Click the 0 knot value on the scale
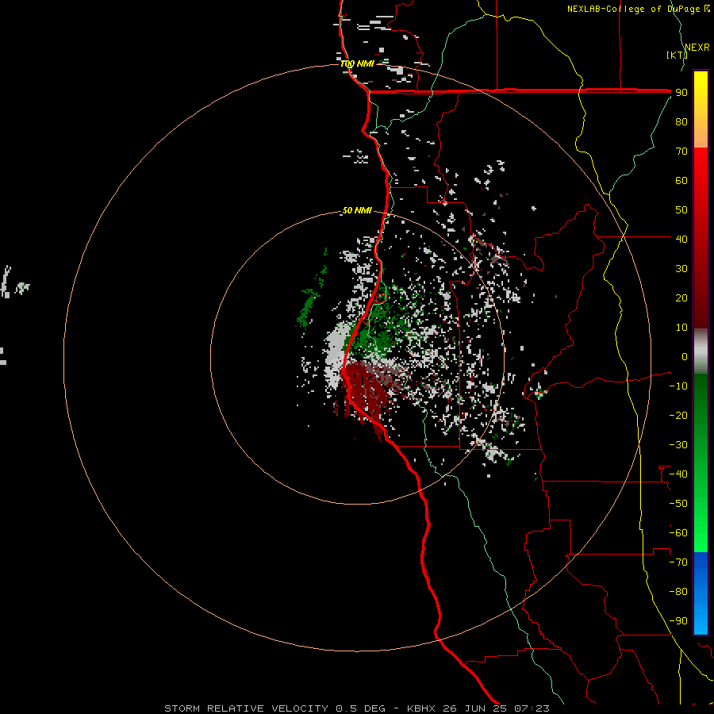Screen dimensions: 714x714 [x=685, y=357]
